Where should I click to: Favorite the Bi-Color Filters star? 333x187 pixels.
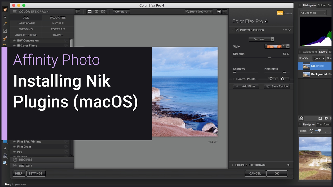[15, 45]
